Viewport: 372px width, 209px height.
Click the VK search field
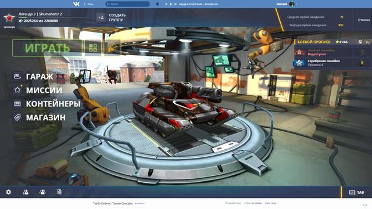(x=128, y=4)
